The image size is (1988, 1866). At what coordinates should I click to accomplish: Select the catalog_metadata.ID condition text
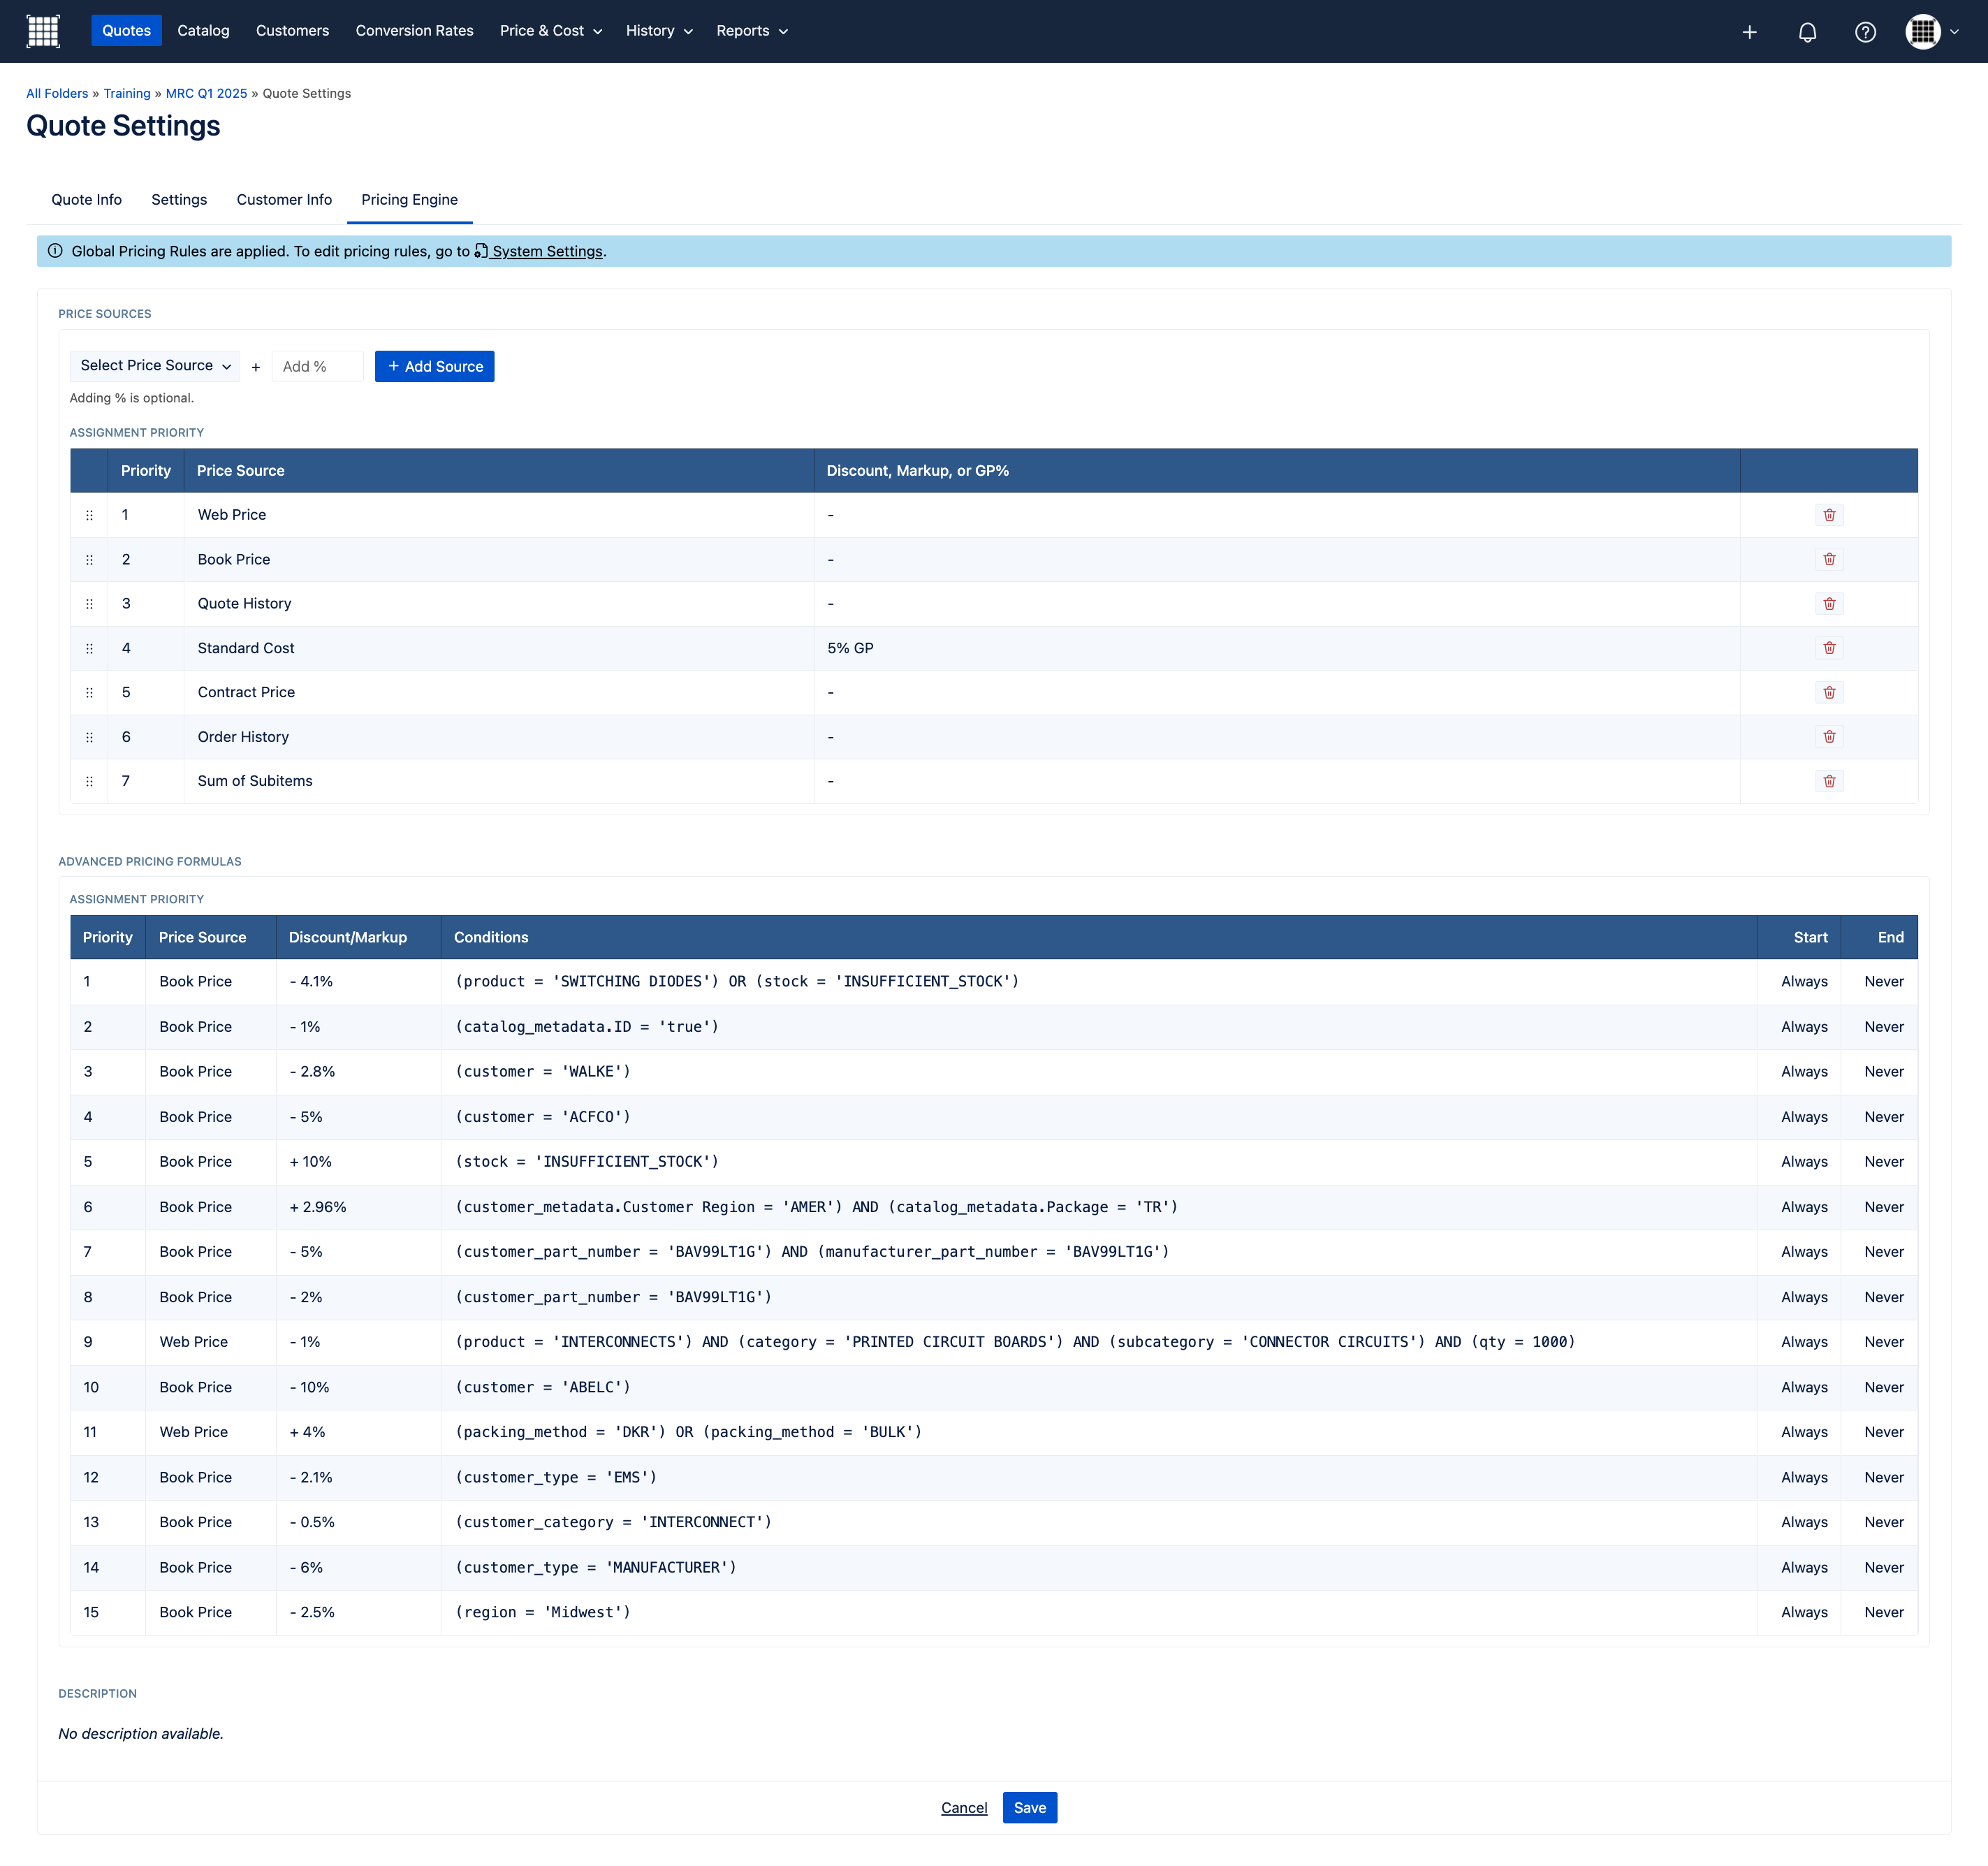click(x=587, y=1027)
